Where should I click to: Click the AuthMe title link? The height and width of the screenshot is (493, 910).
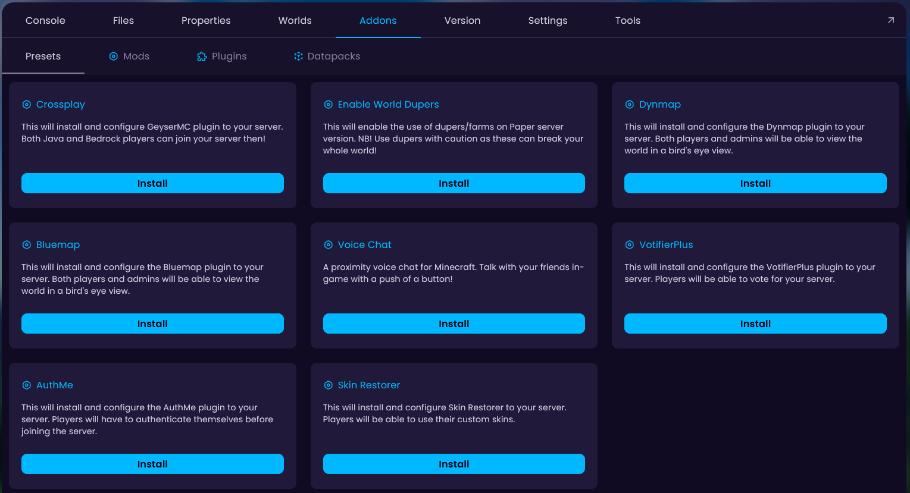[x=55, y=385]
